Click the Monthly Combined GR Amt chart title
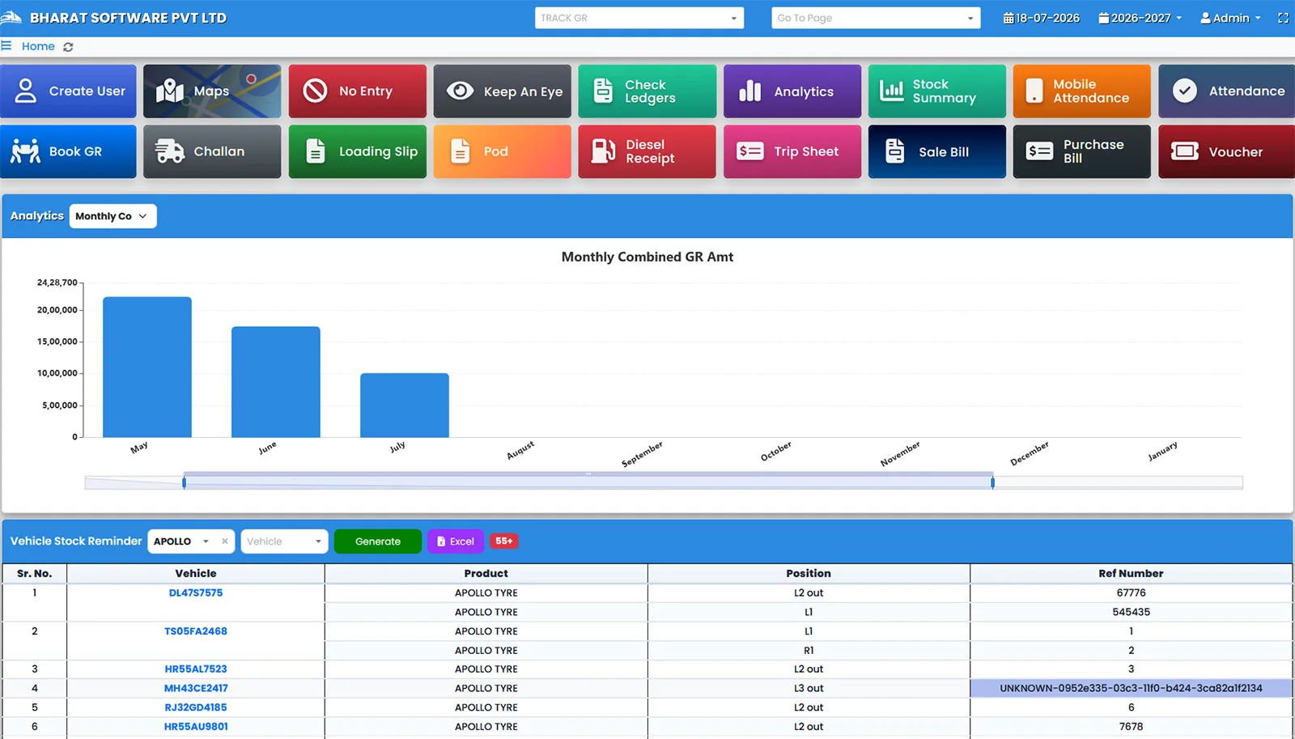The width and height of the screenshot is (1295, 739). coord(647,257)
